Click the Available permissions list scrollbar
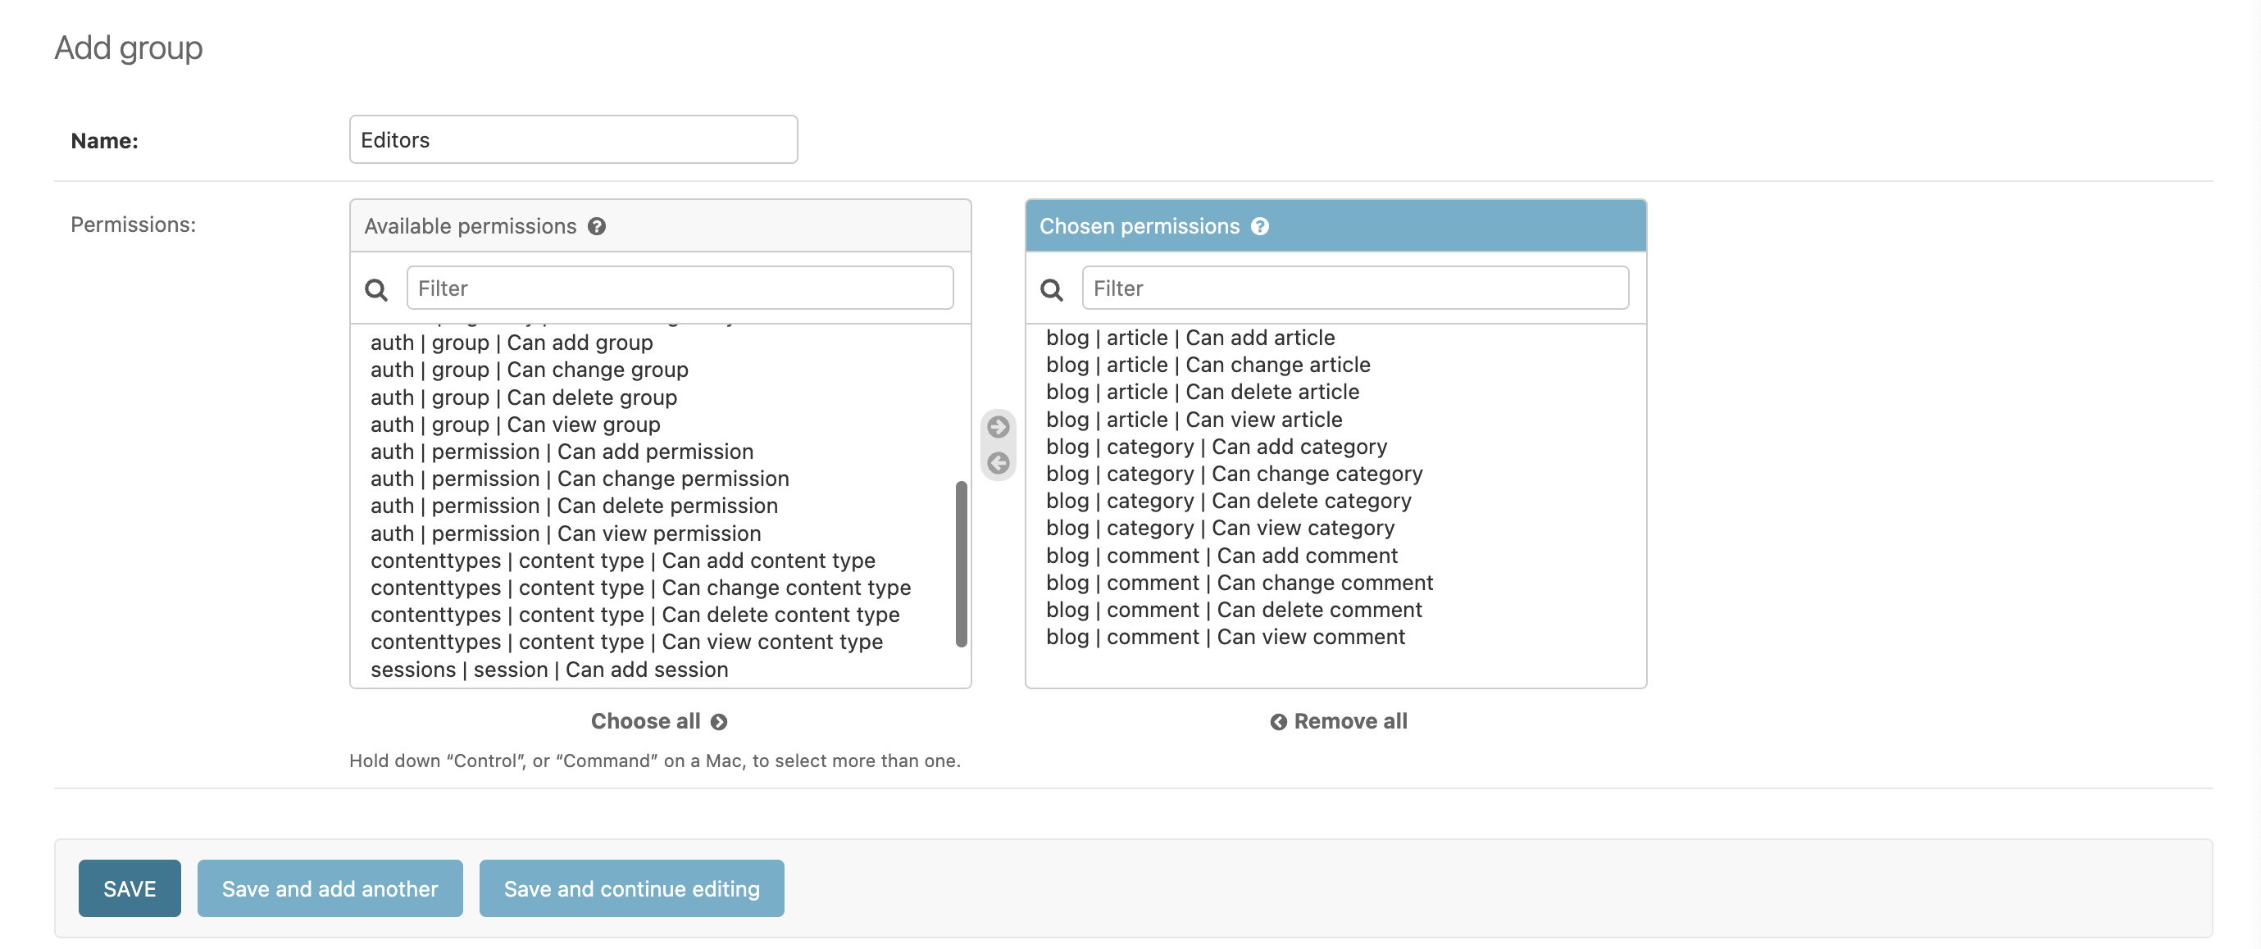Image resolution: width=2261 pixels, height=949 pixels. pos(962,561)
